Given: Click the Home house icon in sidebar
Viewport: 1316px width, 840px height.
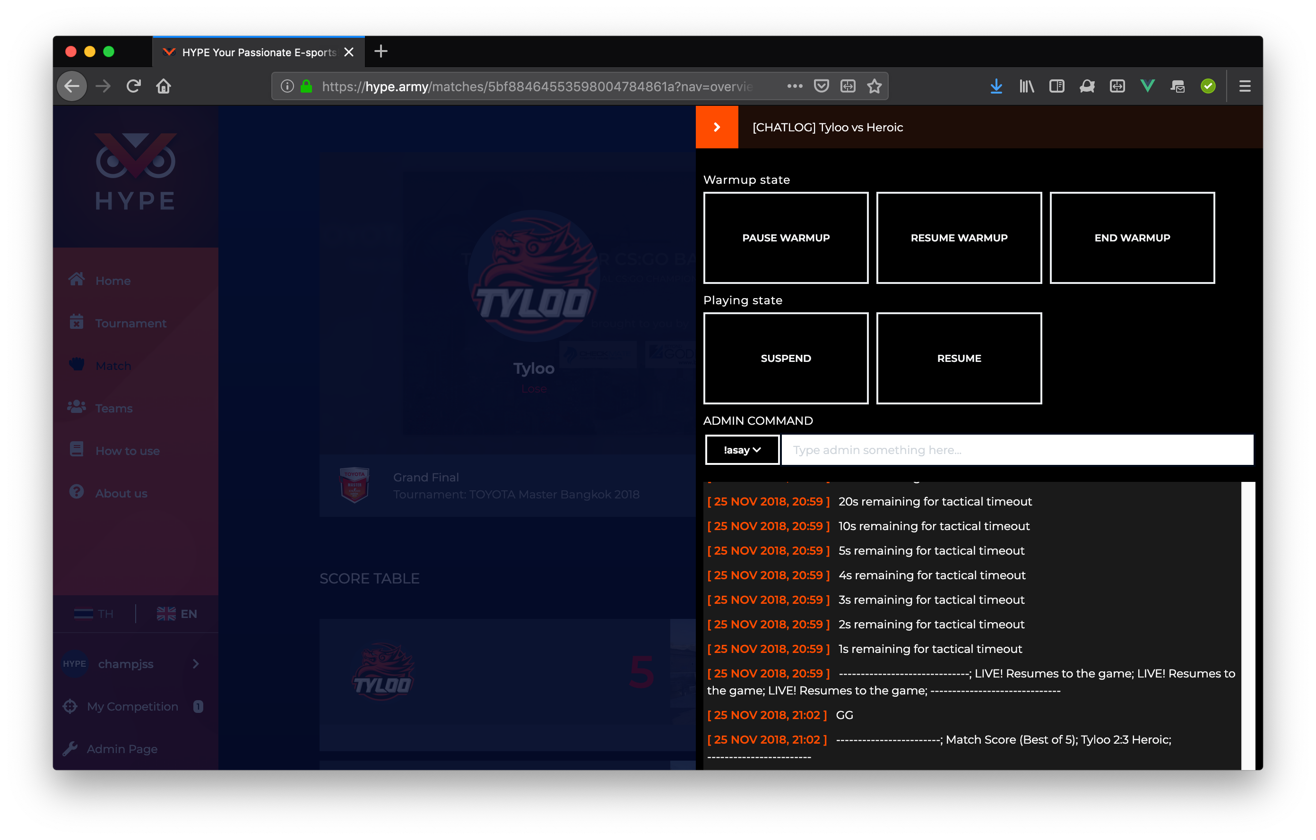Looking at the screenshot, I should [77, 279].
